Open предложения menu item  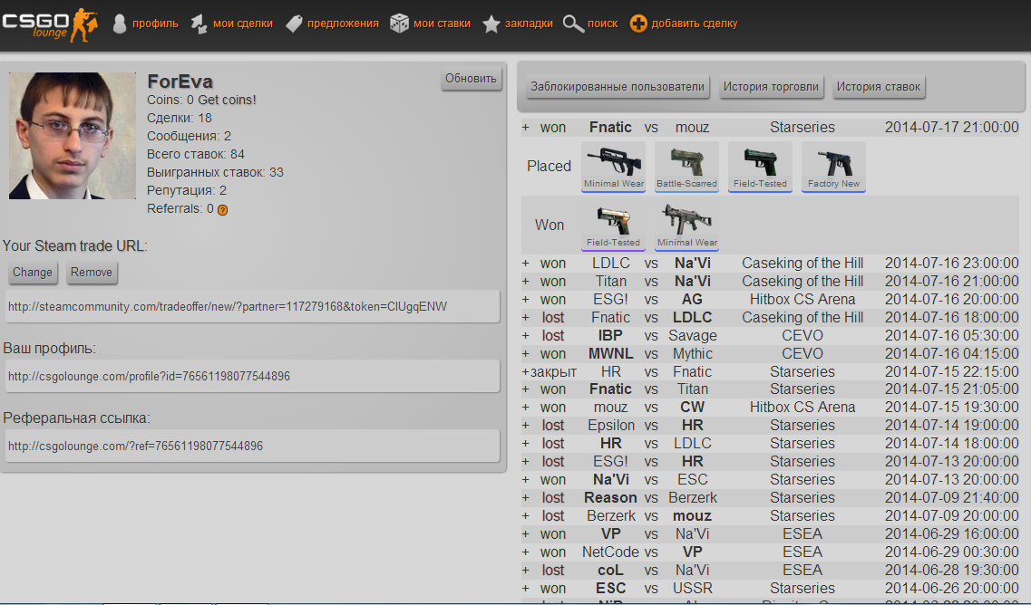[344, 24]
